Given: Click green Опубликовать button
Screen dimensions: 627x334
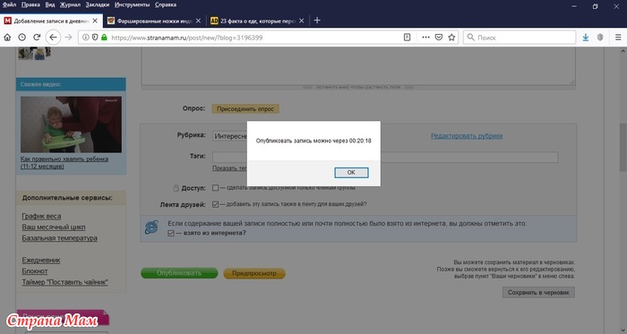Looking at the screenshot, I should [179, 273].
